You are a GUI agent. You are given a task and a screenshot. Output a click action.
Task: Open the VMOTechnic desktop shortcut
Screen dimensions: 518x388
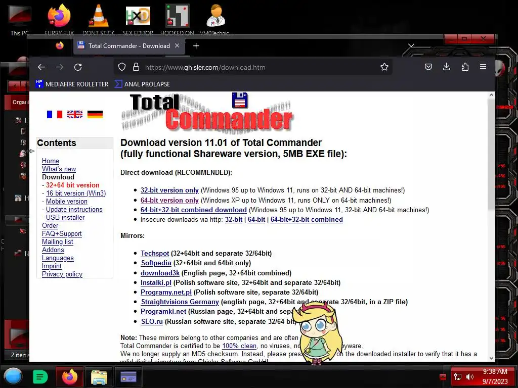(215, 20)
